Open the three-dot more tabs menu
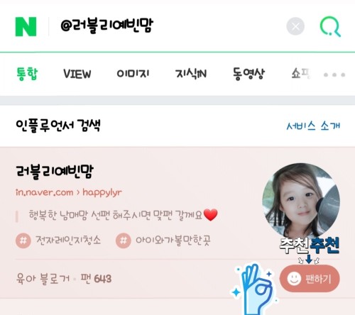This screenshot has width=355, height=315. click(334, 74)
